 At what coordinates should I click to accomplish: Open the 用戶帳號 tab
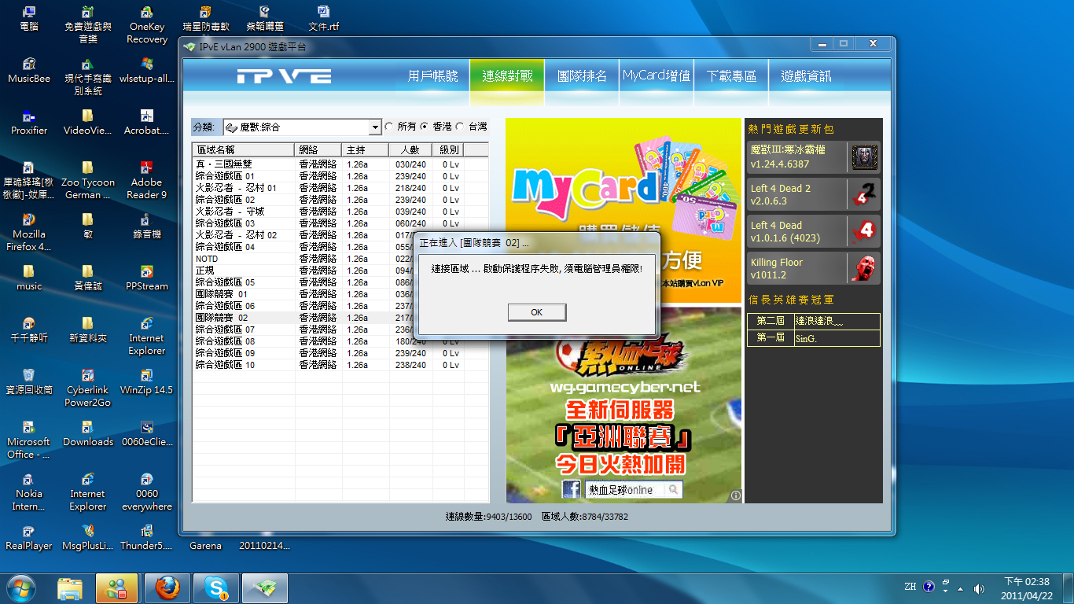point(432,76)
